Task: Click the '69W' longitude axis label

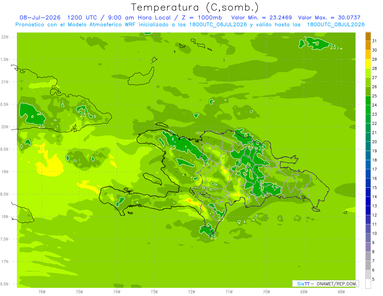Action: [x=304, y=292]
